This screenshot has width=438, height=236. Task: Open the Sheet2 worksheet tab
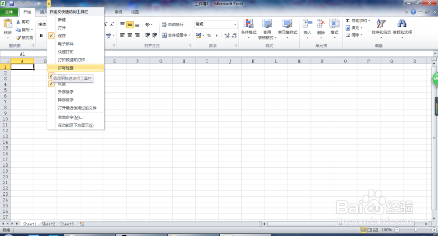[48, 224]
